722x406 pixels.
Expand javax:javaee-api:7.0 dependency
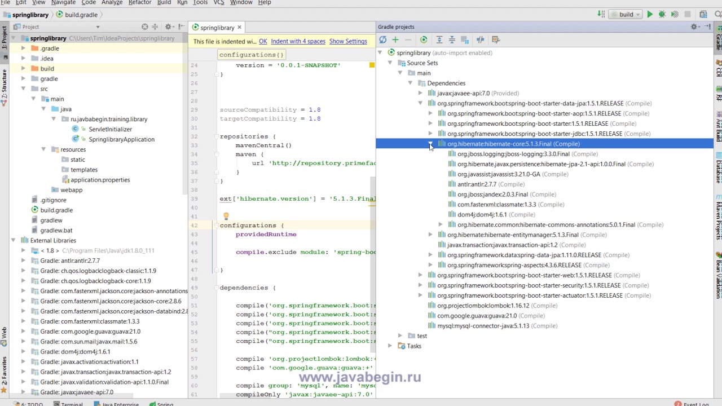pyautogui.click(x=420, y=93)
